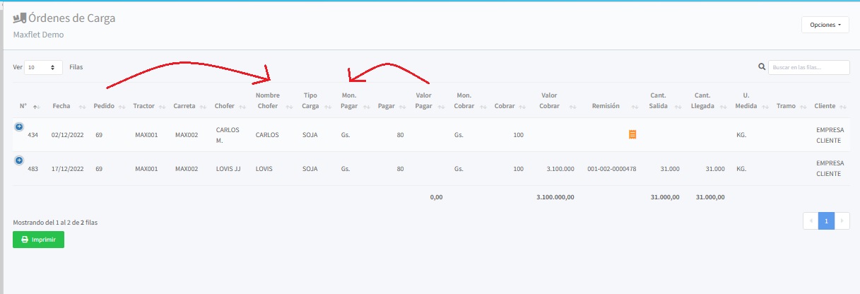Sort table by Cliente column
The width and height of the screenshot is (860, 294).
(x=825, y=106)
